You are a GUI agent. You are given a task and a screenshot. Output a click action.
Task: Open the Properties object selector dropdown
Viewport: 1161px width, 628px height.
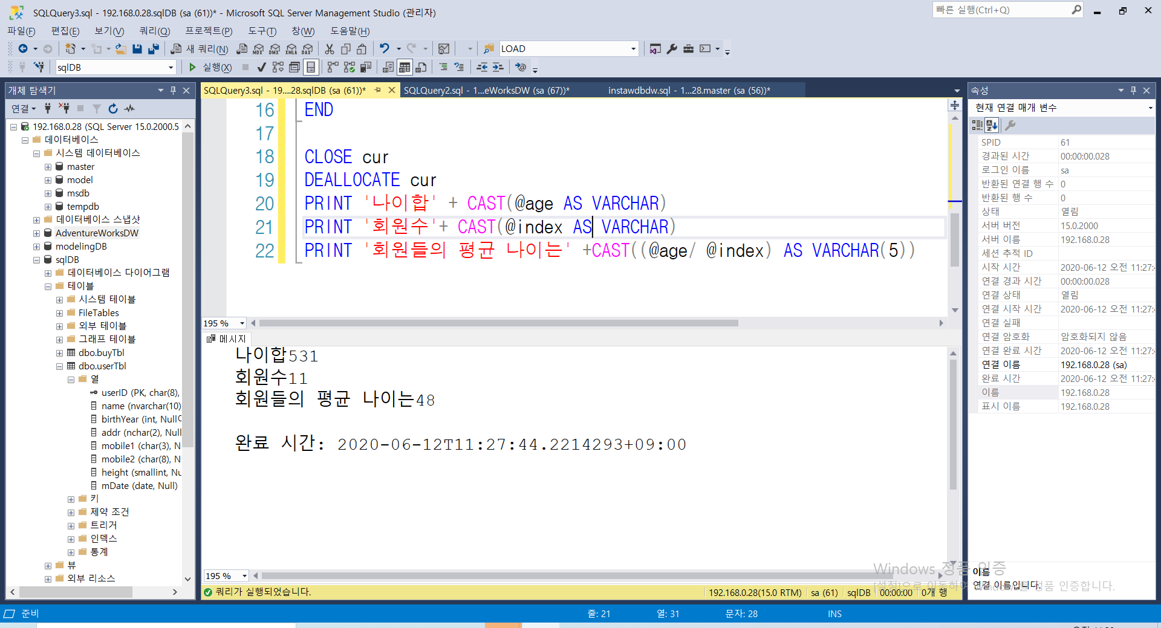click(1150, 108)
